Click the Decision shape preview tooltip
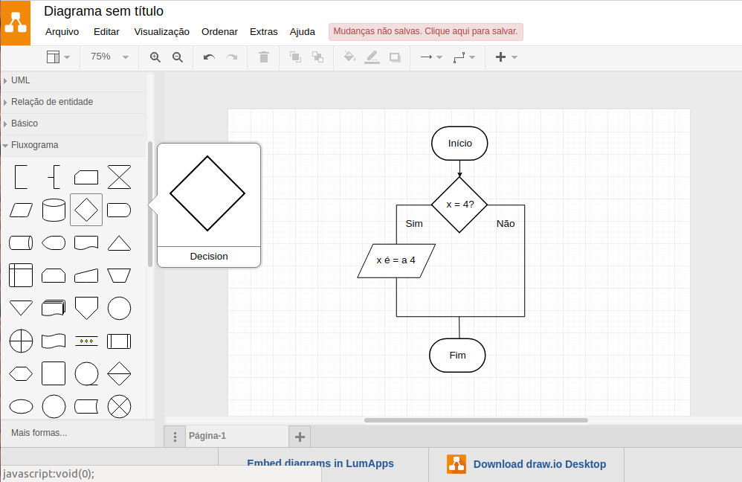 209,205
